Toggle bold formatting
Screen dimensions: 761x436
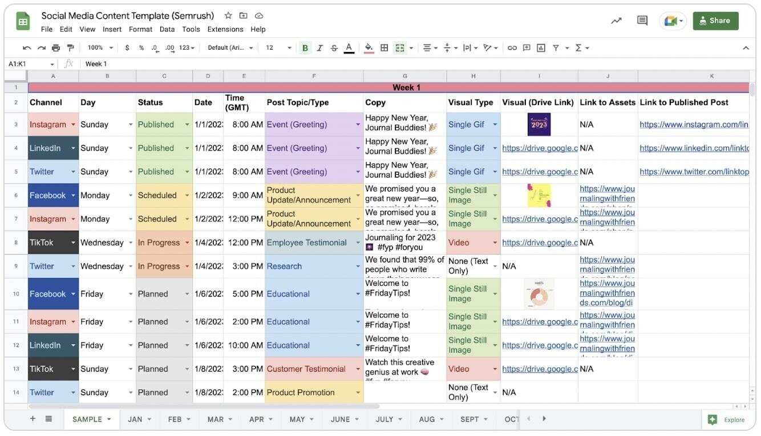point(305,48)
